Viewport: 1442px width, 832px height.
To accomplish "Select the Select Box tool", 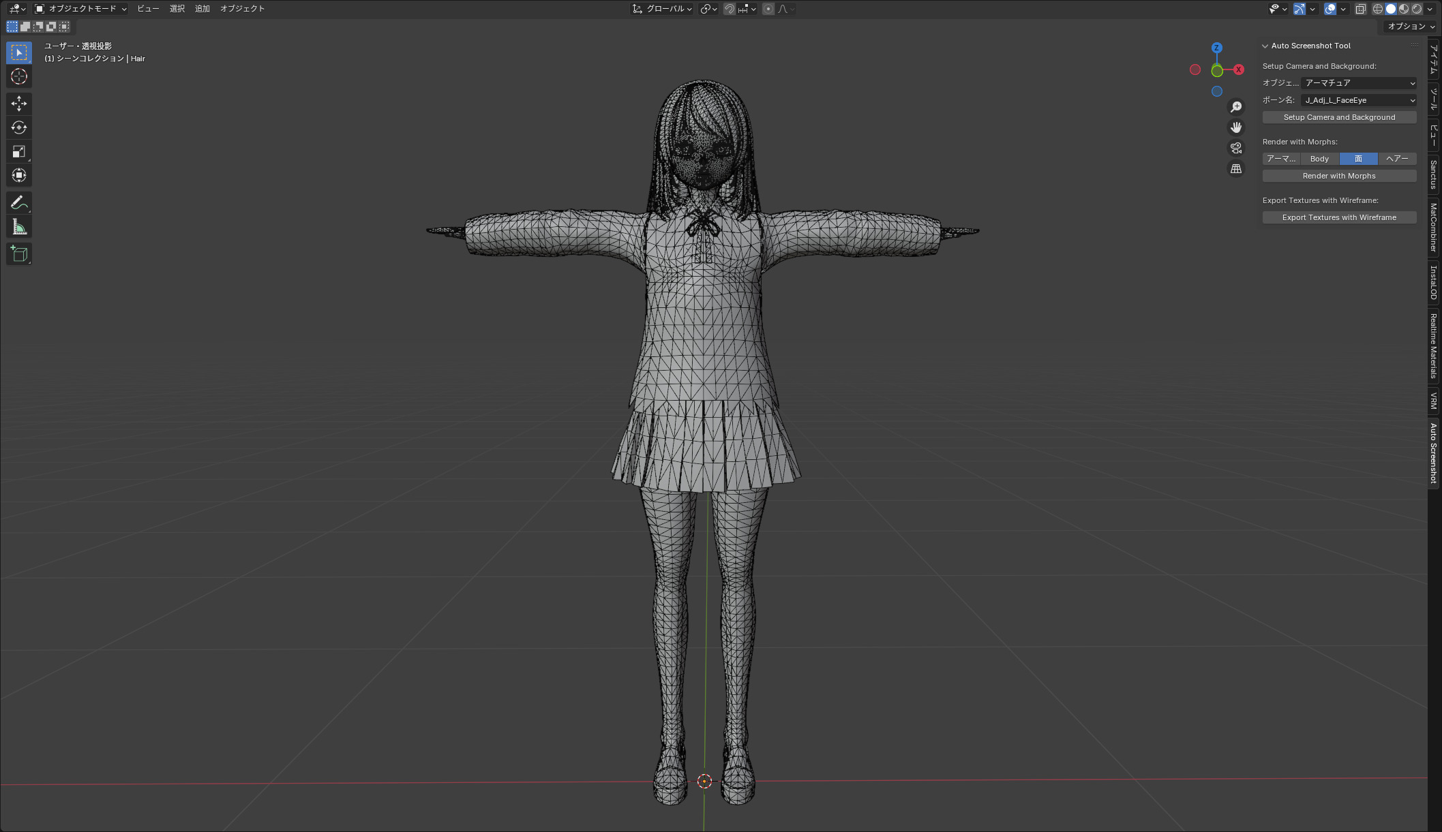I will point(19,52).
